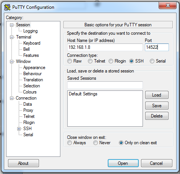Viewport: 180px width, 174px height.
Task: Select Serial connection type option
Action: tap(152, 61)
